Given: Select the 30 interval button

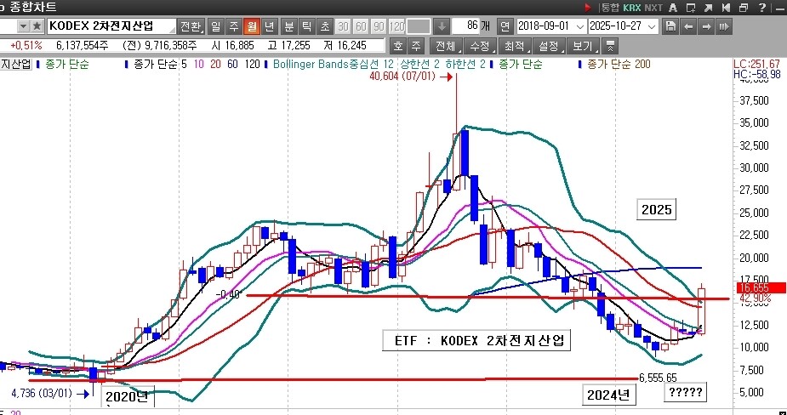Looking at the screenshot, I should click(344, 26).
